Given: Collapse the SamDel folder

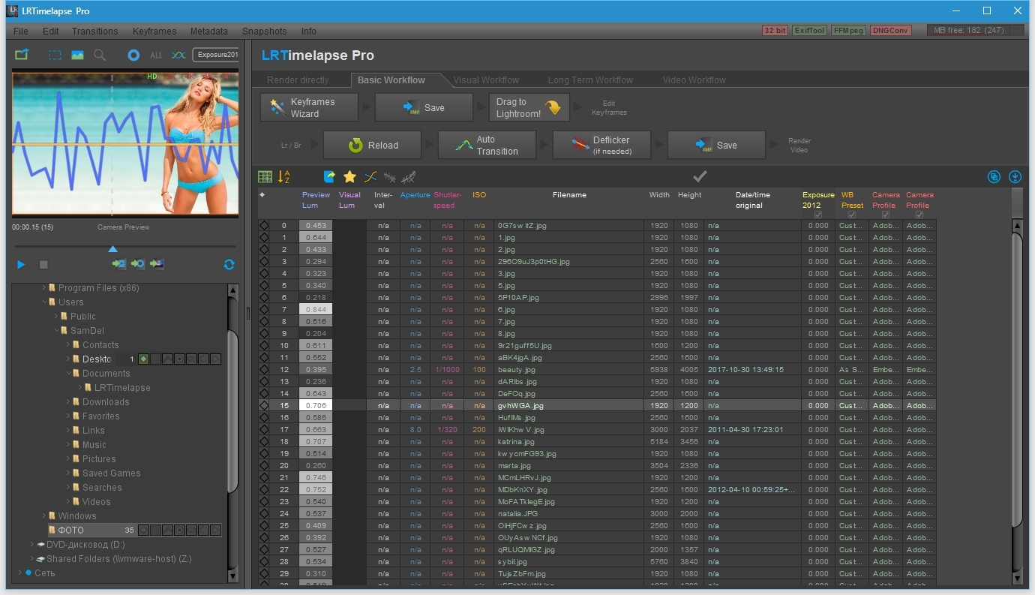Looking at the screenshot, I should tap(56, 331).
